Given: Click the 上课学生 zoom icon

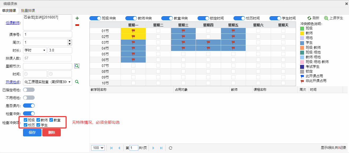Looking at the screenshot, I should pyautogui.click(x=326, y=18).
